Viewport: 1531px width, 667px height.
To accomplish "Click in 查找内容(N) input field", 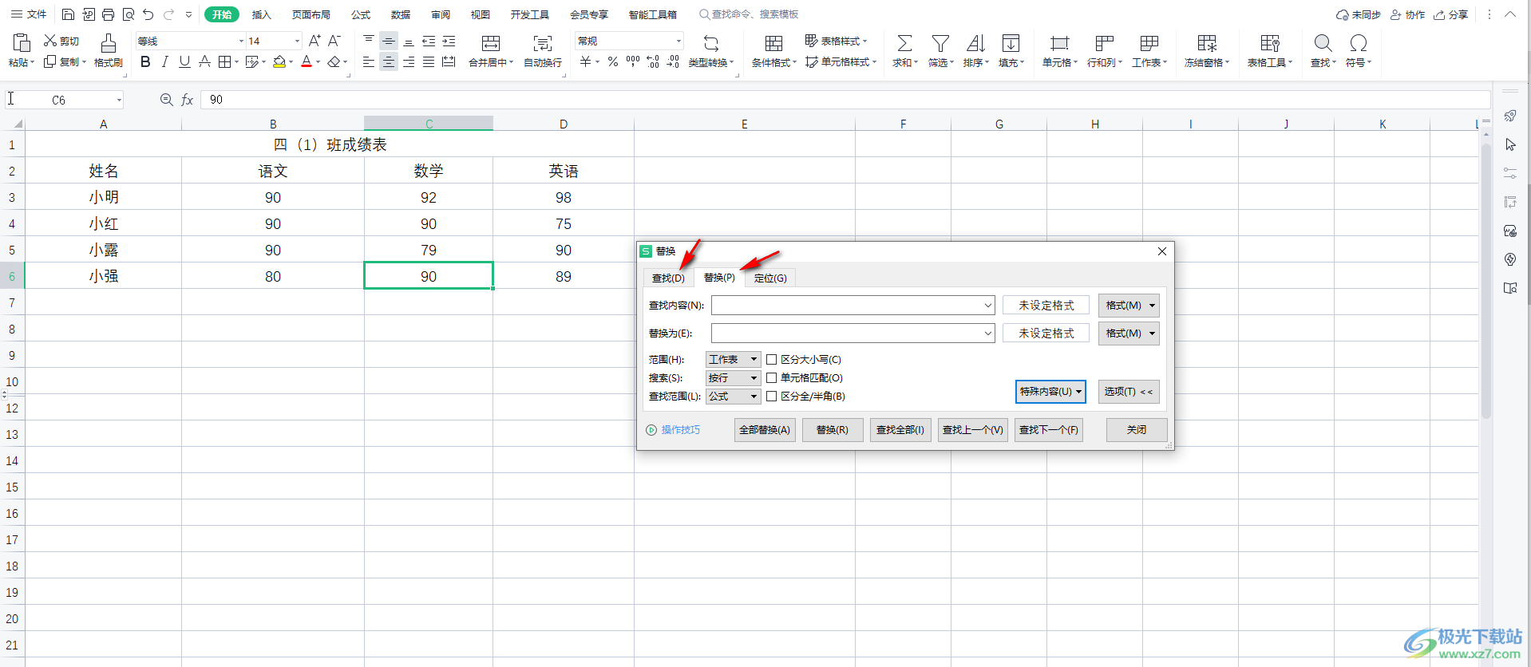I will 853,306.
